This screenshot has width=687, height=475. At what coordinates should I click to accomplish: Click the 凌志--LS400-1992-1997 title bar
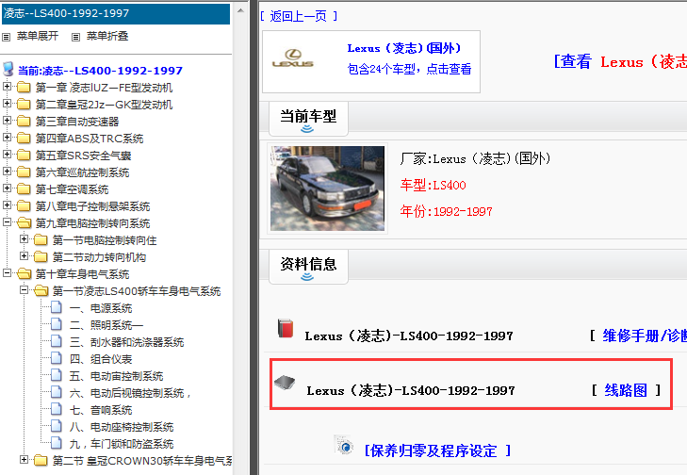coord(116,13)
